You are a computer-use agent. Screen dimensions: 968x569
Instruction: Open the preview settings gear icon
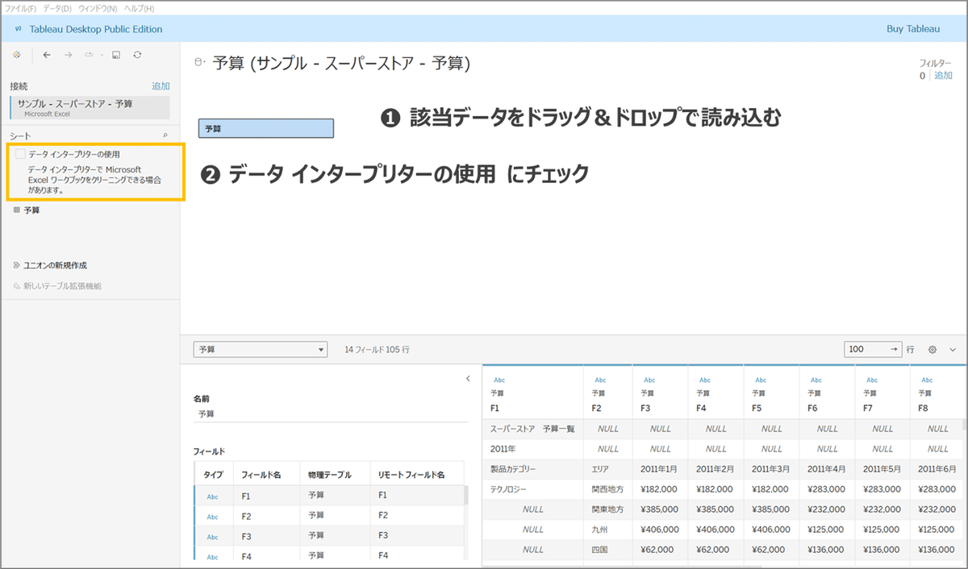tap(933, 350)
